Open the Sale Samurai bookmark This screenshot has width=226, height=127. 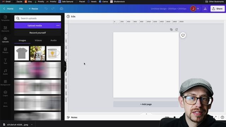click(x=66, y=1)
